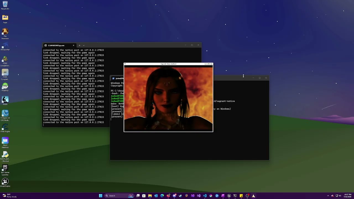Add a new tab in the py.exe terminal
This screenshot has width=354, height=199.
click(79, 45)
